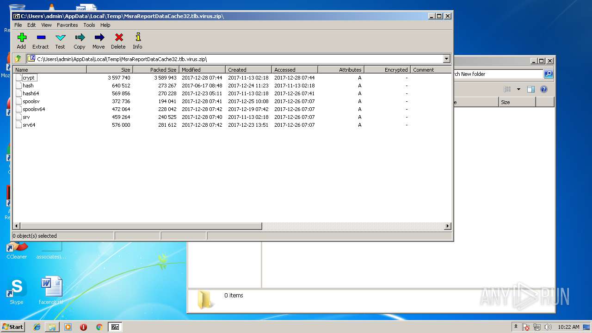Expand the address path dropdown
This screenshot has width=592, height=333.
[446, 59]
